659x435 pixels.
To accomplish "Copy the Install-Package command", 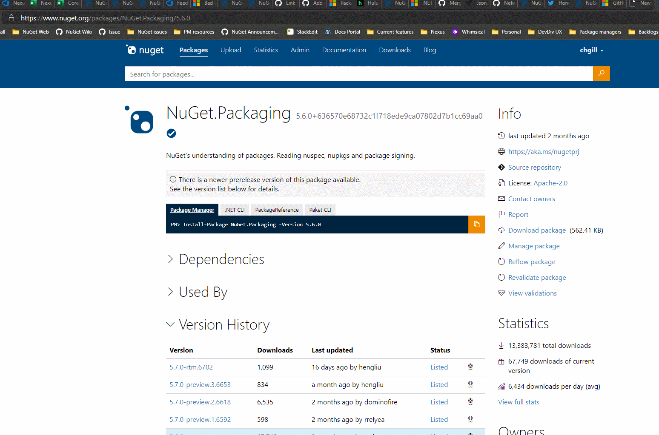I will pyautogui.click(x=476, y=225).
